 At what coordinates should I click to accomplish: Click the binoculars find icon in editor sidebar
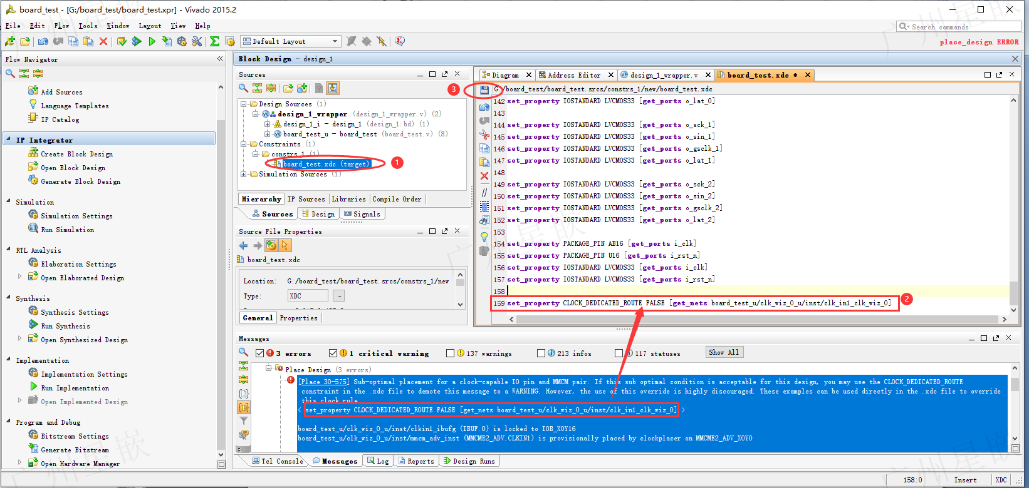pyautogui.click(x=484, y=220)
